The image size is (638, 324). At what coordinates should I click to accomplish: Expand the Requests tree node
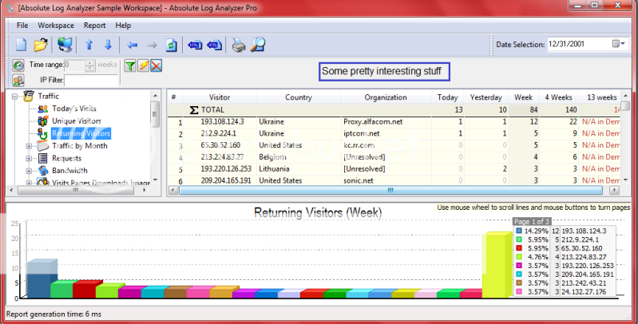[30, 158]
